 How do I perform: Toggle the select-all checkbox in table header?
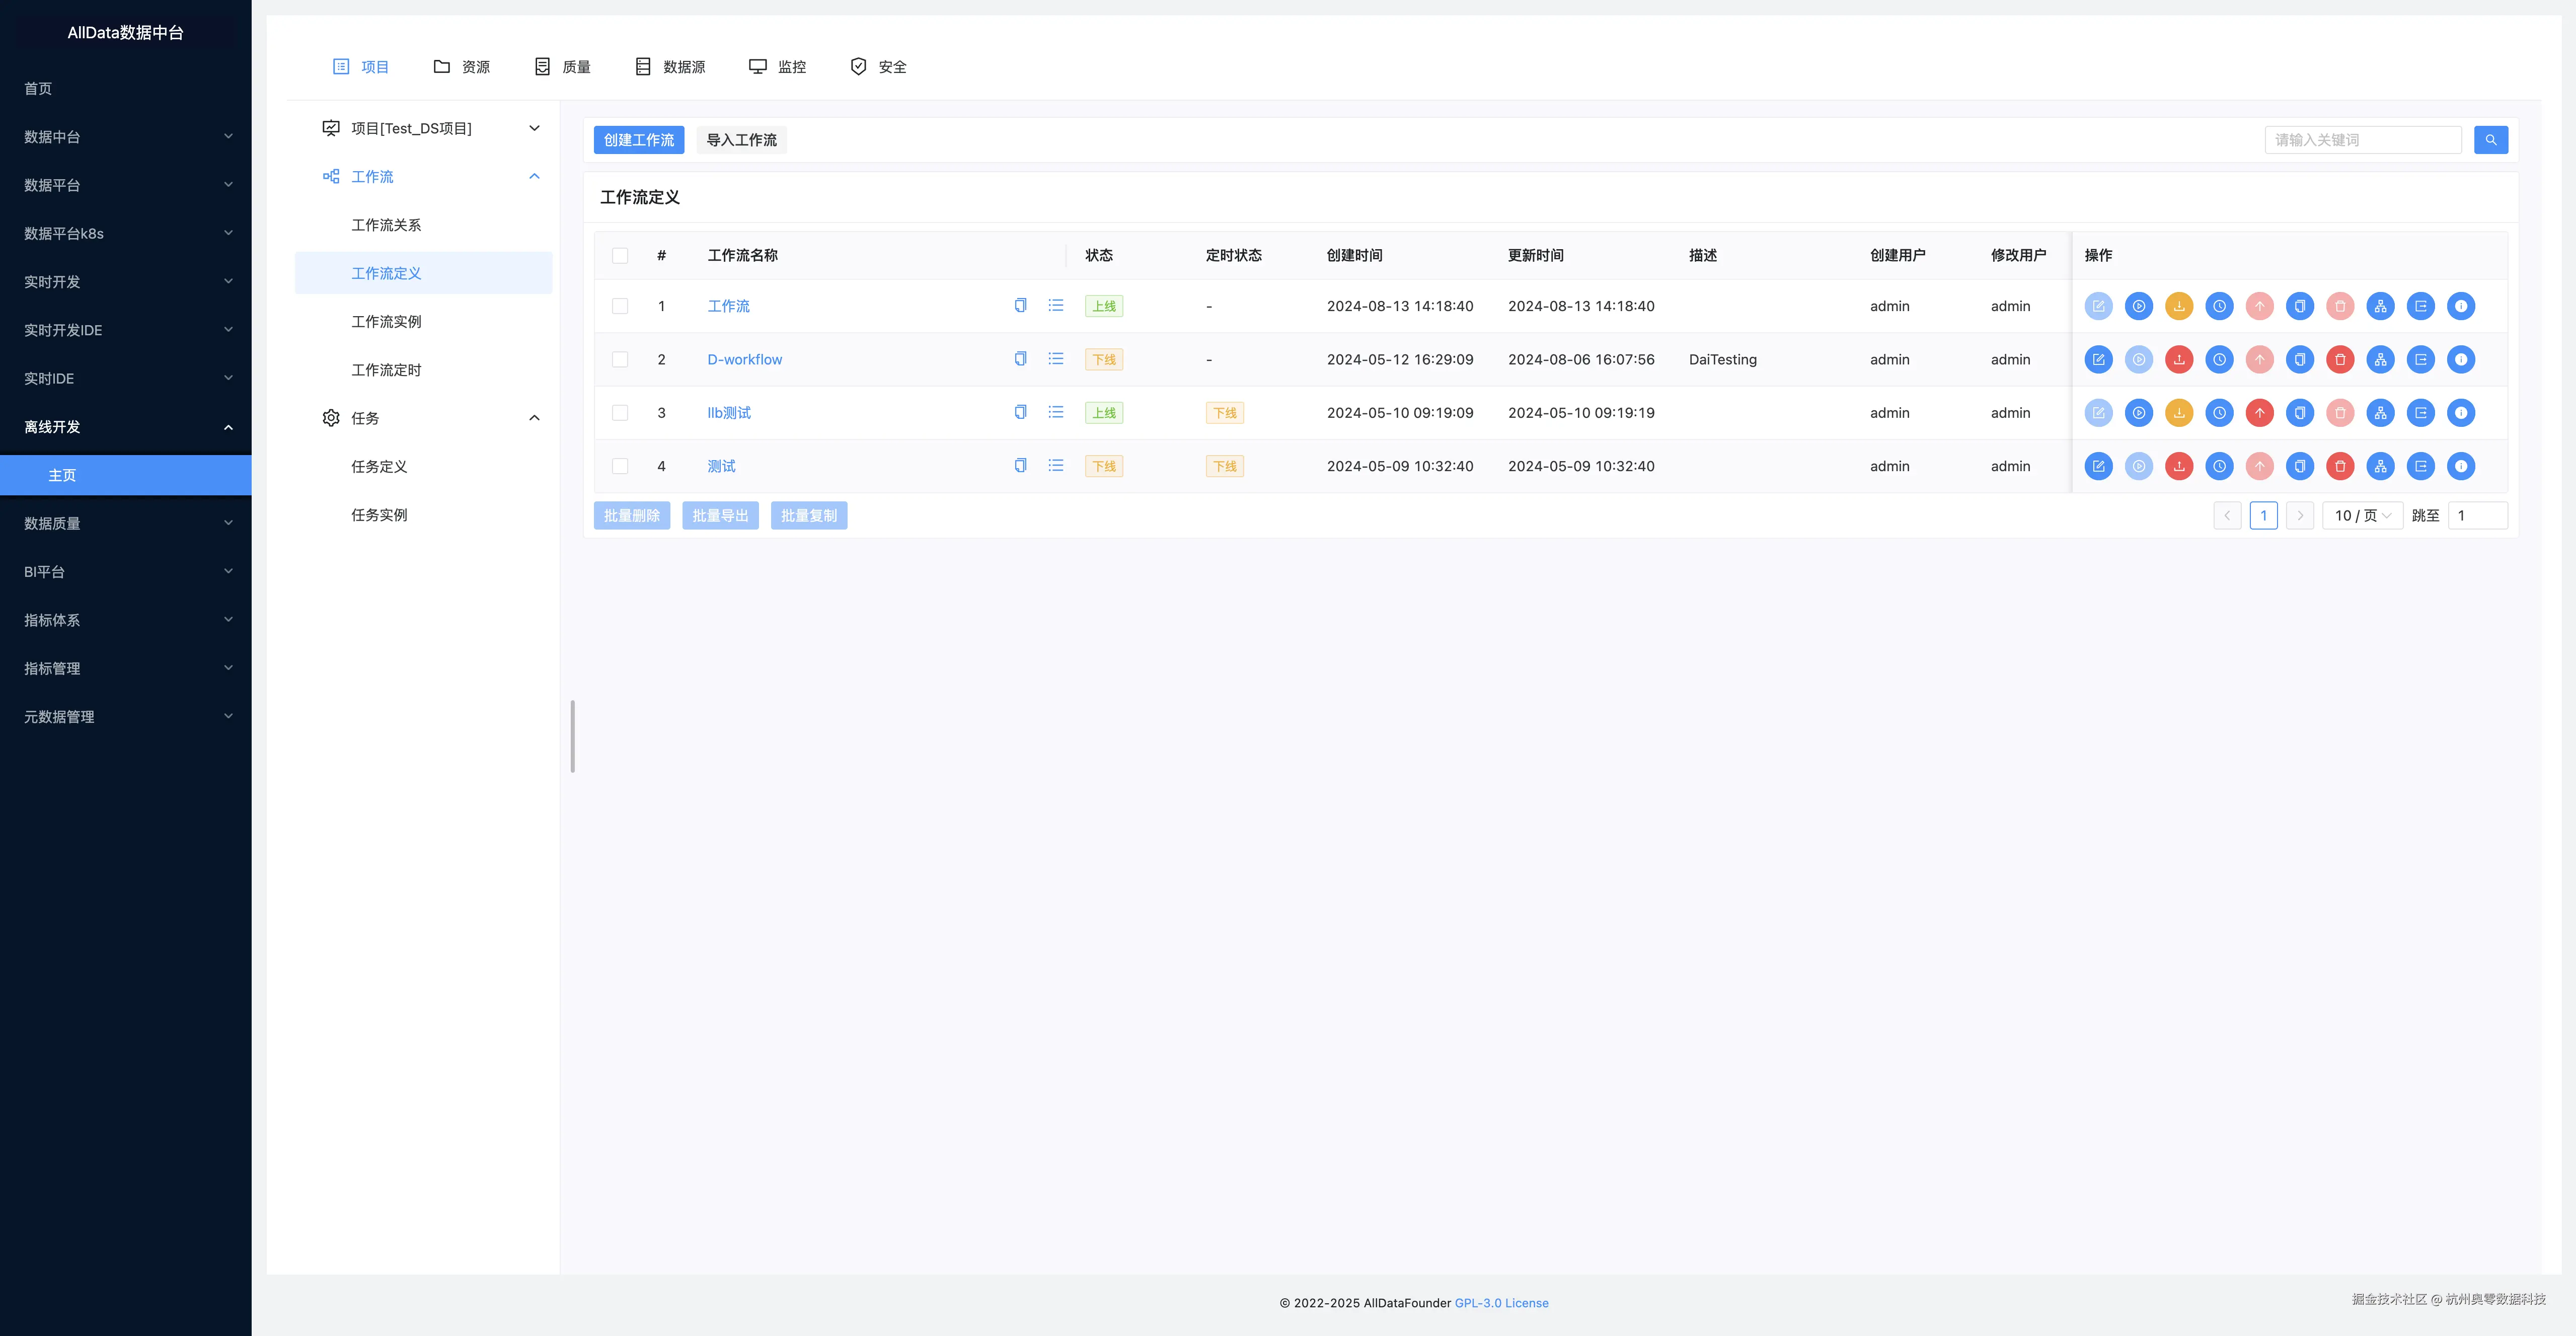click(620, 255)
